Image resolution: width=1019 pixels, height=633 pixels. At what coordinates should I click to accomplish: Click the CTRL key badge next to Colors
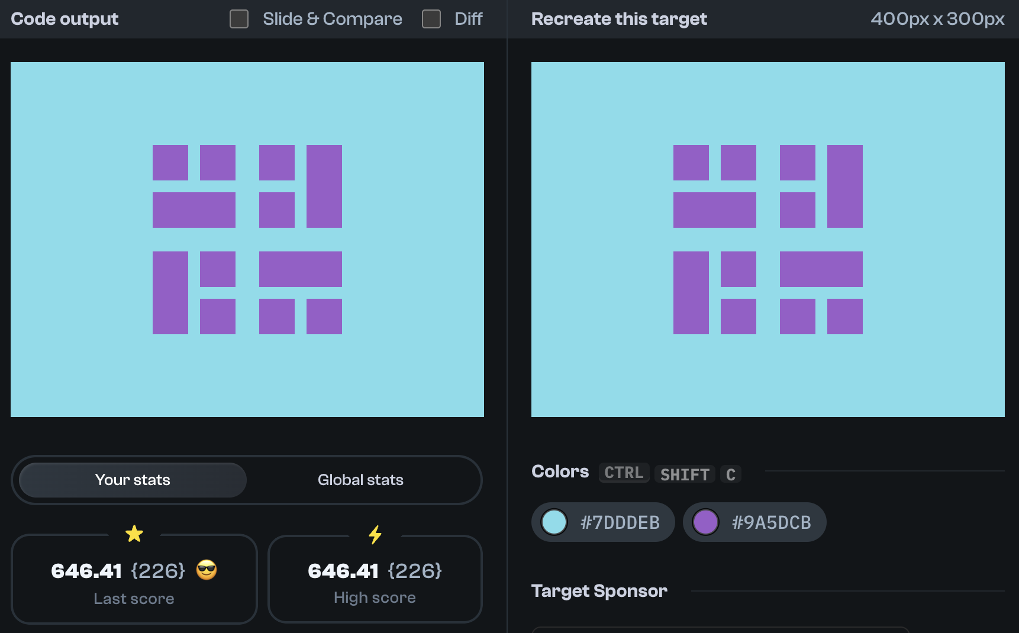tap(623, 472)
